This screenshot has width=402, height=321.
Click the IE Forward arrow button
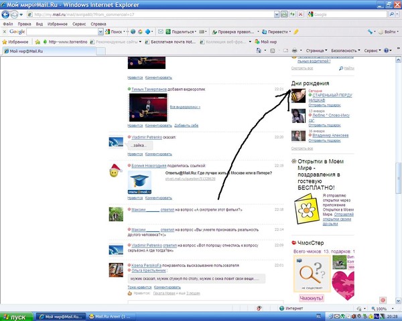click(x=14, y=15)
